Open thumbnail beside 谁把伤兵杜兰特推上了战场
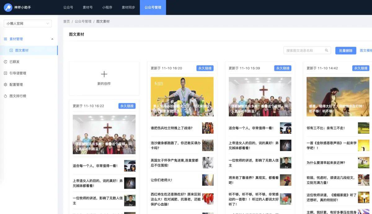The image size is (372, 214). (208, 128)
